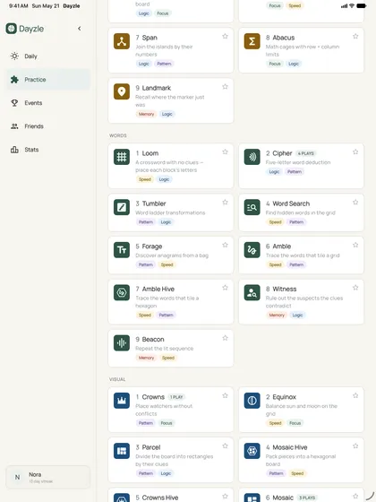The width and height of the screenshot is (376, 502).
Task: Favorite the Parcel puzzle star
Action: 225,446
